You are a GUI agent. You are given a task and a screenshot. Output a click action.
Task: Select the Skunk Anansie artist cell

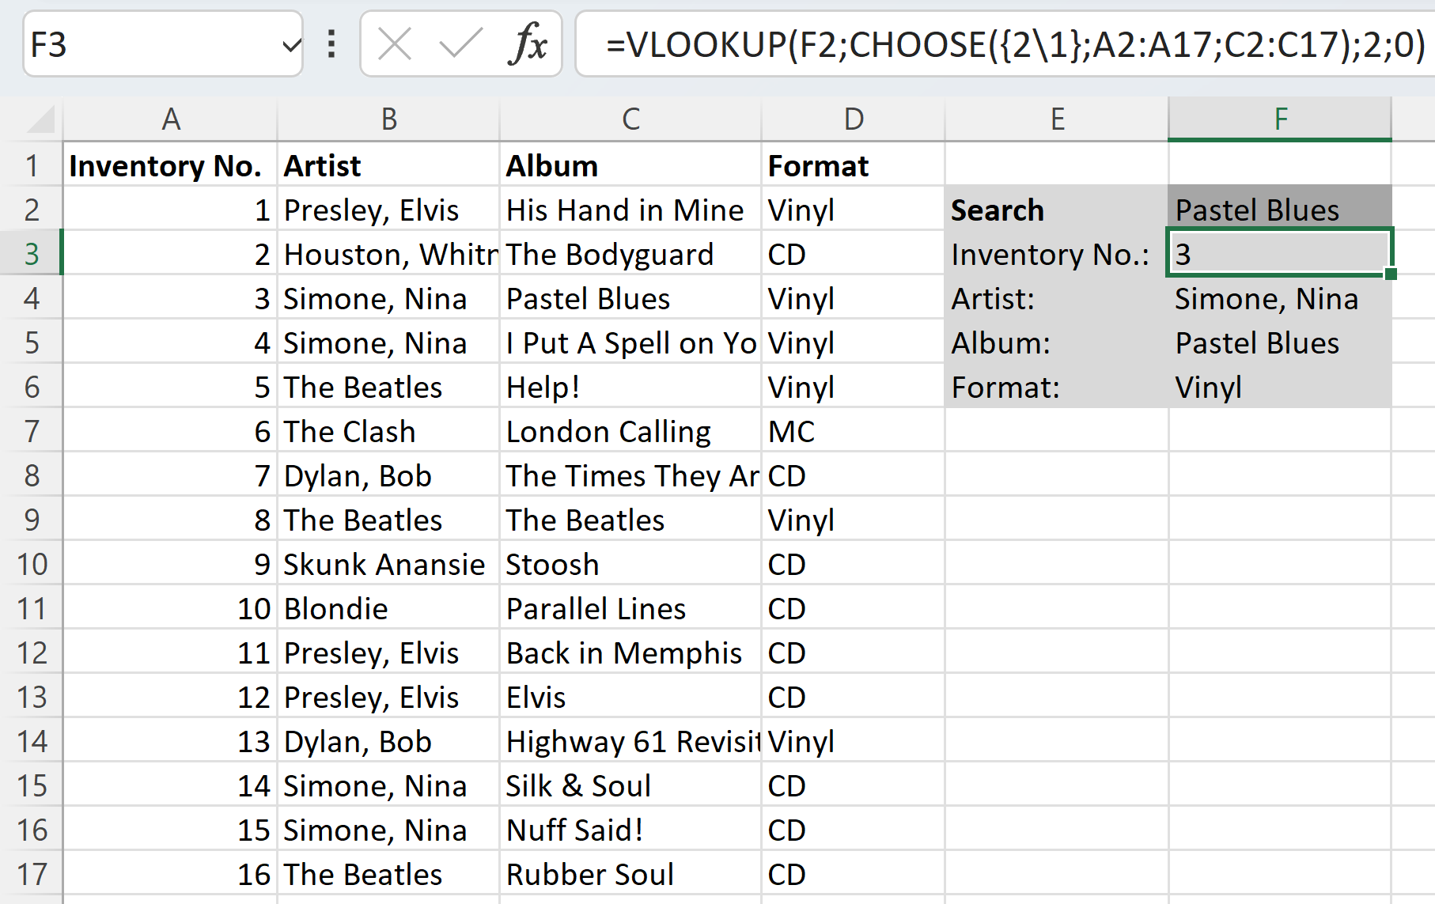pos(388,565)
